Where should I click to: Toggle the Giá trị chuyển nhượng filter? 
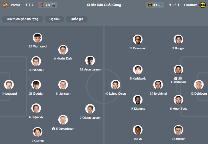tap(23, 19)
